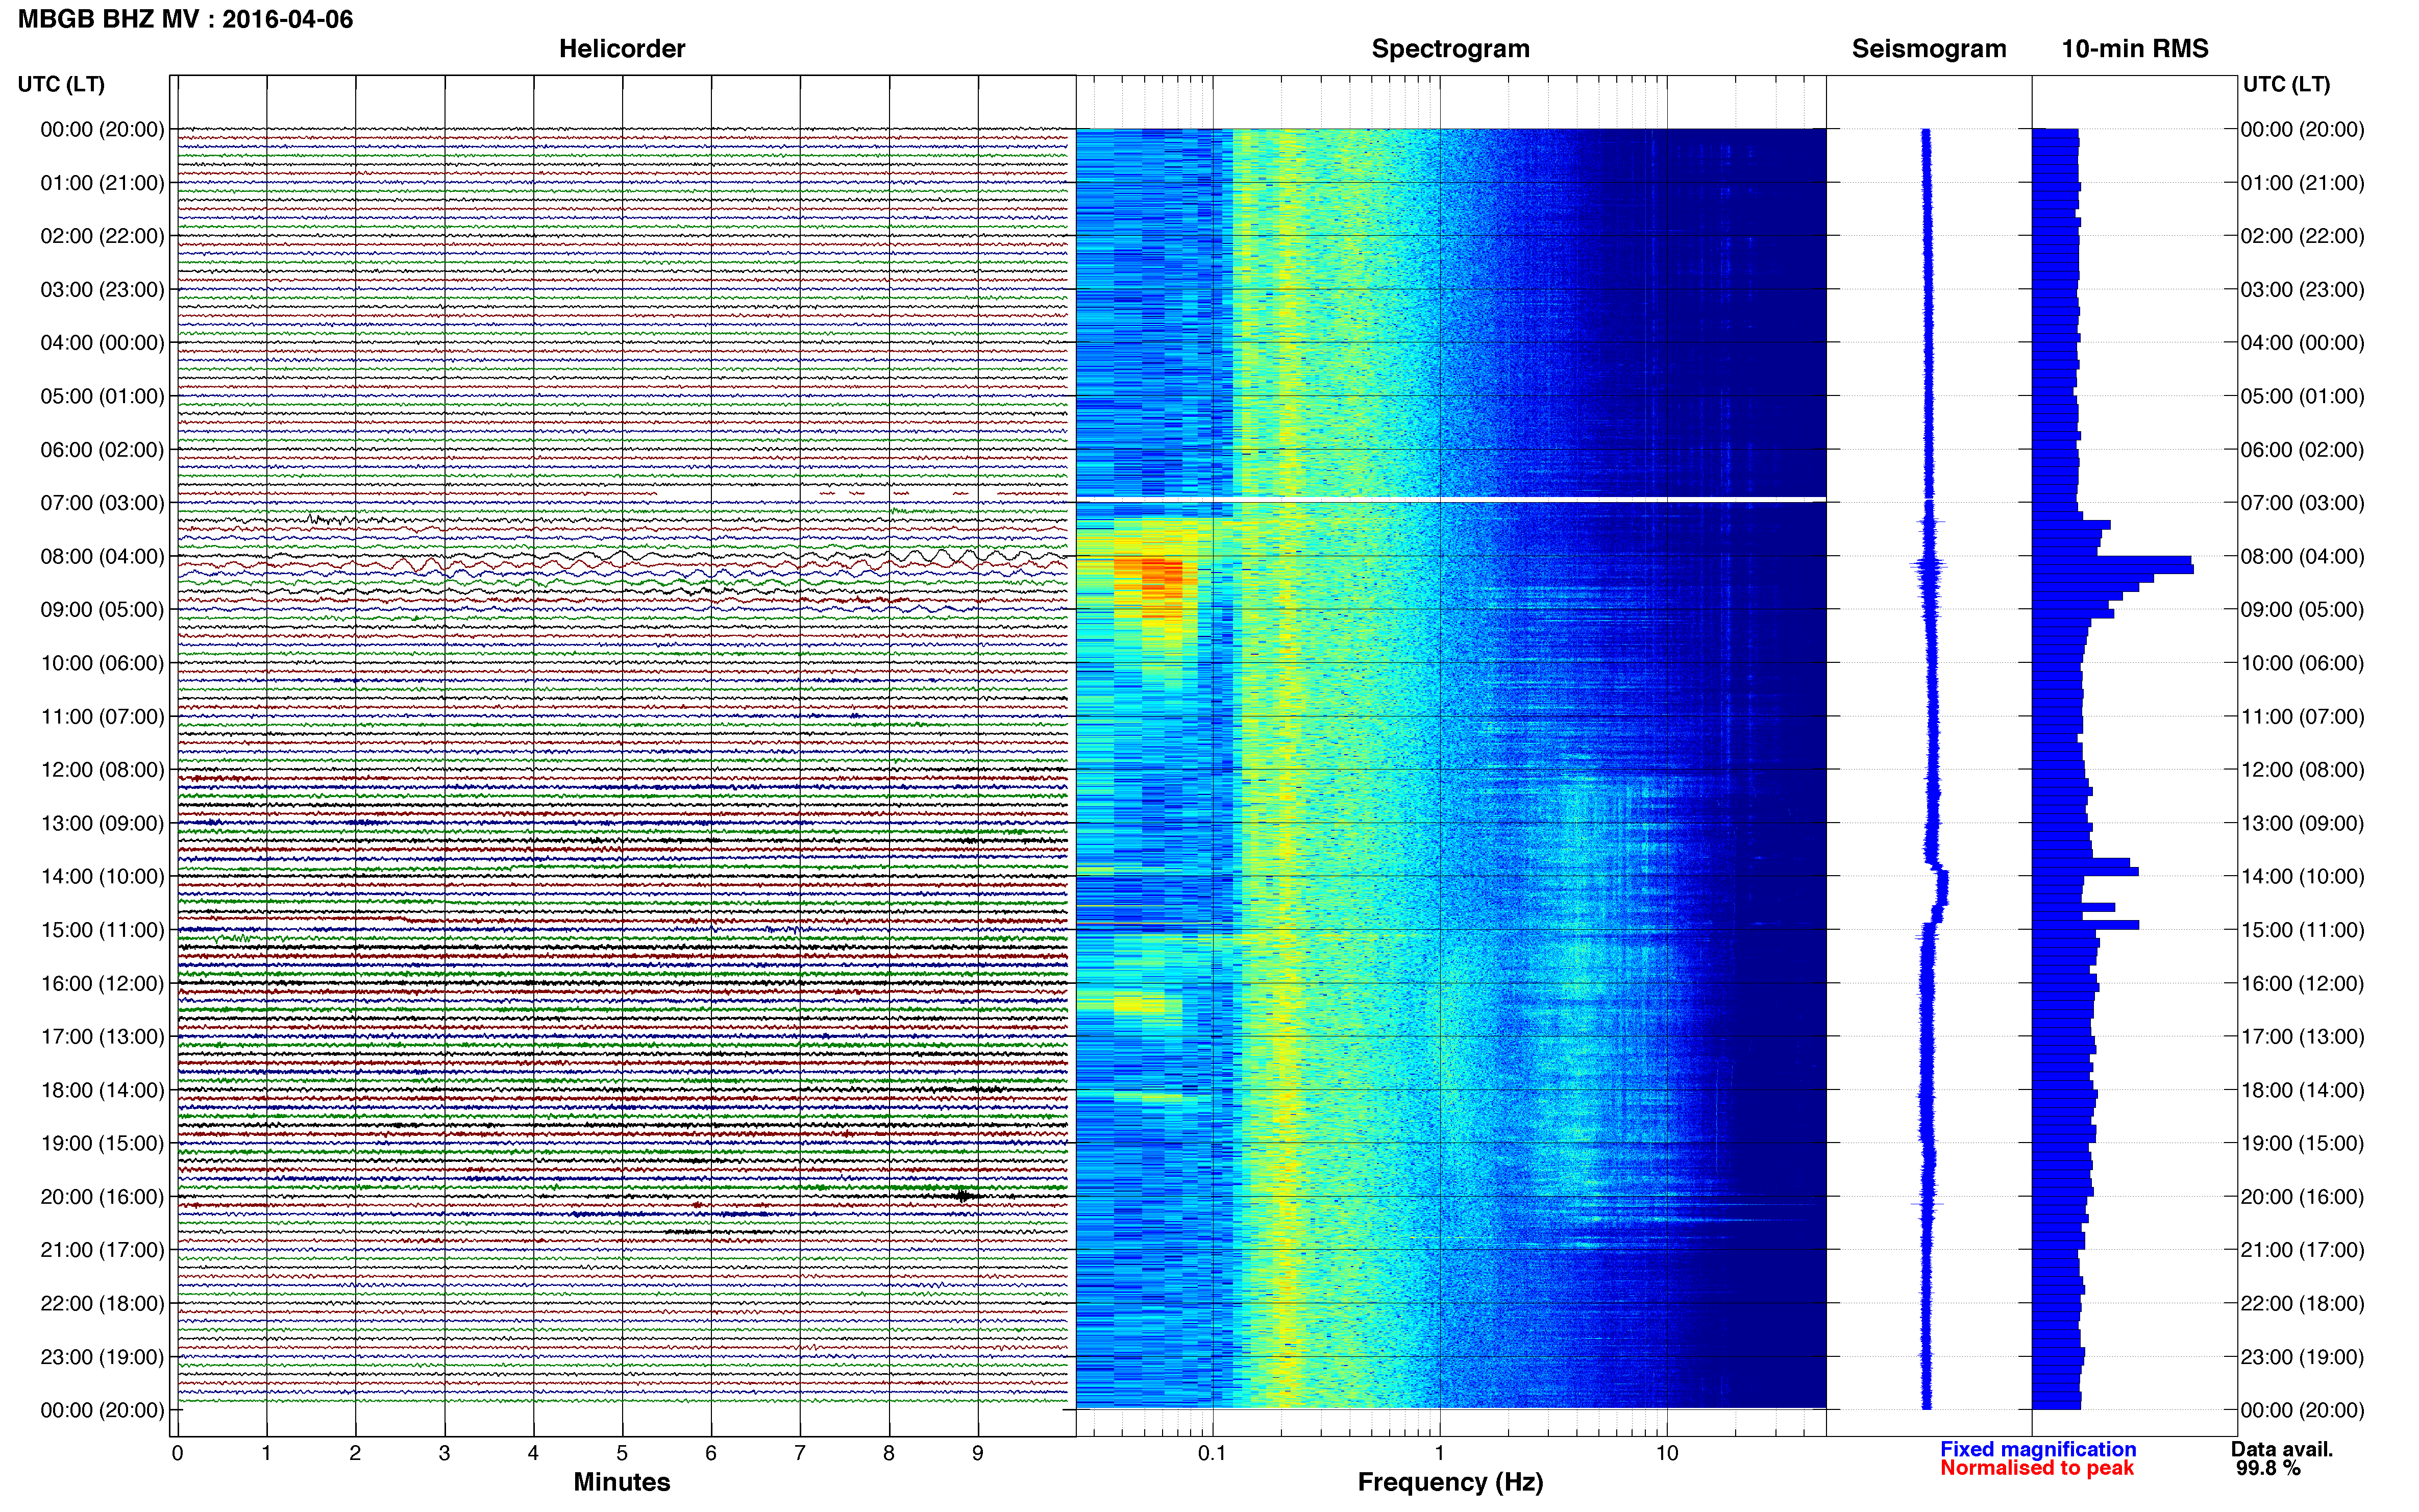Screen dimensions: 2419x1512
Task: Click left time label '01:00 (21:00)'
Action: pos(102,183)
